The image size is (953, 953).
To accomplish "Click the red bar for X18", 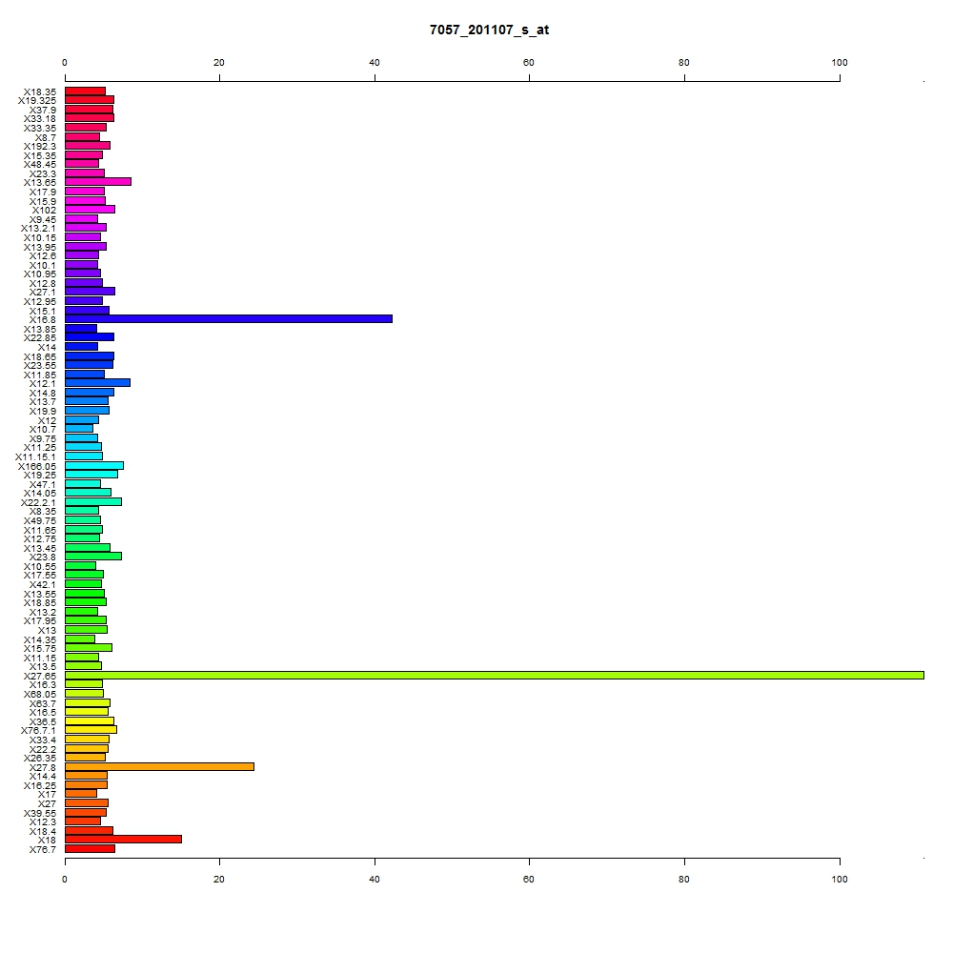I will coord(123,840).
